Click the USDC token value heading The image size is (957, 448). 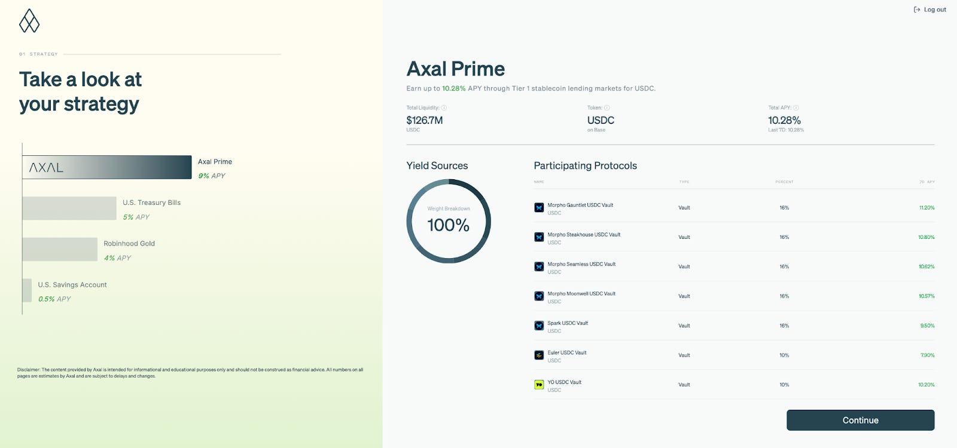601,120
